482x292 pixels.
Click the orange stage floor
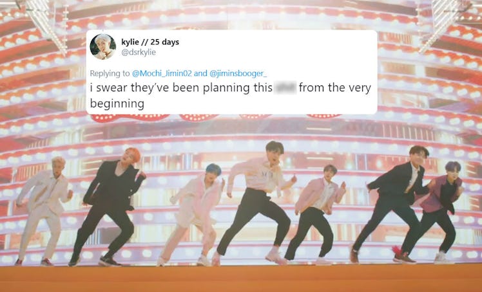(x=241, y=278)
